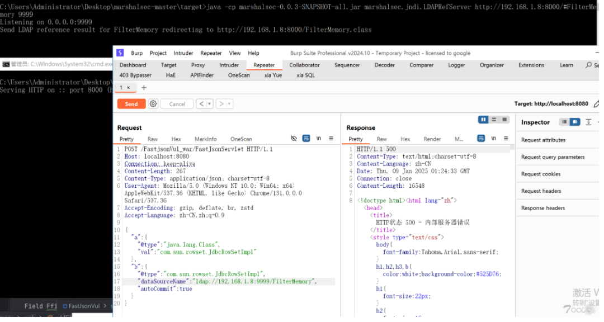The image size is (604, 322).
Task: Switch to Learn tab
Action: point(566,65)
